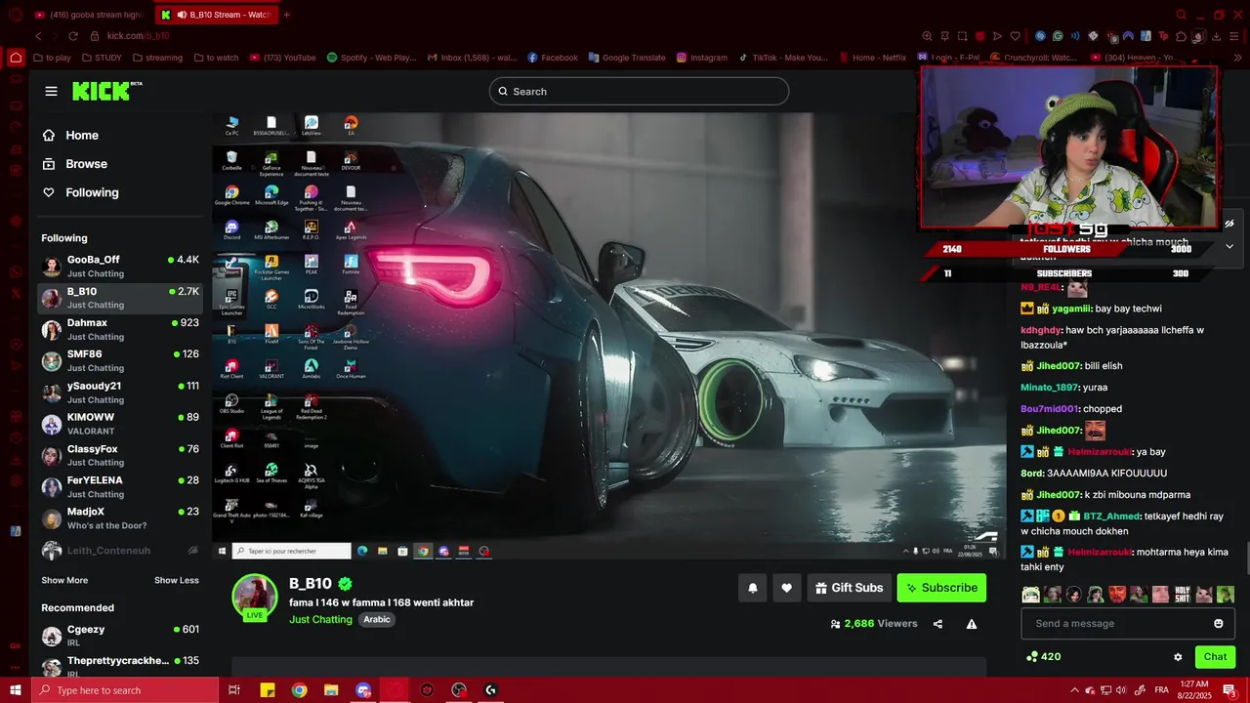Viewport: 1250px width, 703px height.
Task: Click the chat panel vertical scrollbar
Action: (x=1247, y=558)
